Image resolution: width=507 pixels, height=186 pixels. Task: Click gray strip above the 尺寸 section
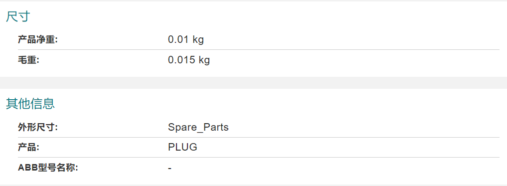(253, 0)
